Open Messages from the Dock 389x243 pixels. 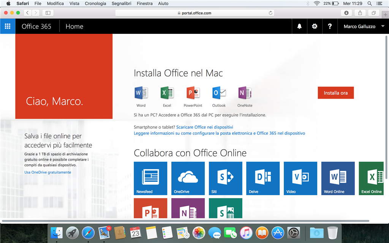[215, 233]
